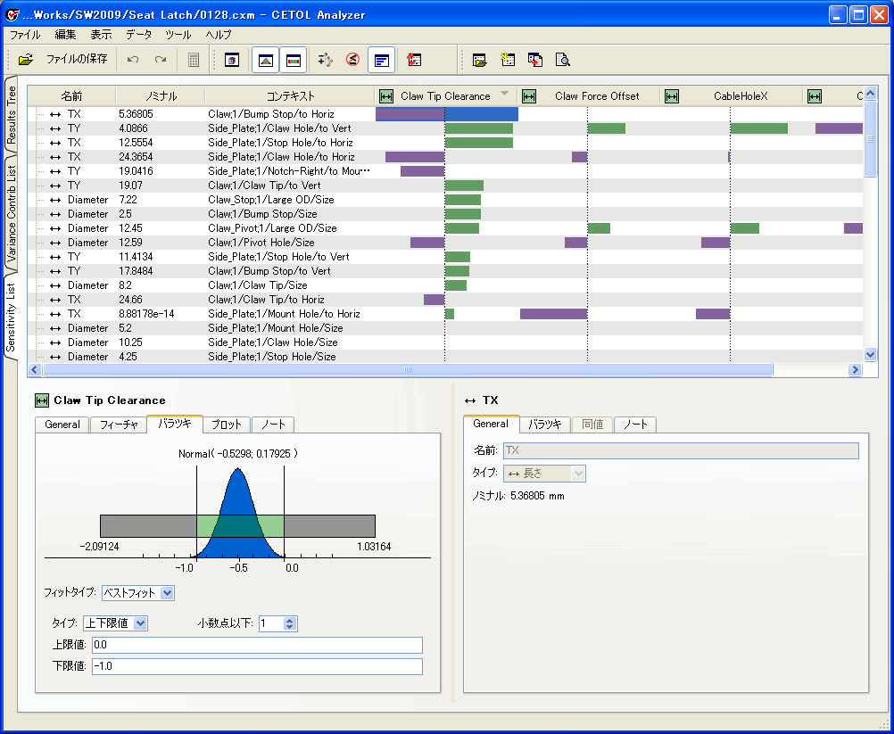The height and width of the screenshot is (734, 894).
Task: Open the ファイル menu
Action: coord(25,35)
